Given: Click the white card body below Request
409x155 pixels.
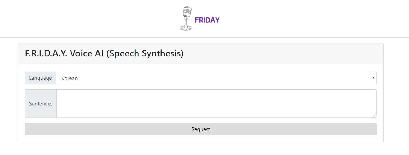Looking at the screenshot, I should click(201, 139).
